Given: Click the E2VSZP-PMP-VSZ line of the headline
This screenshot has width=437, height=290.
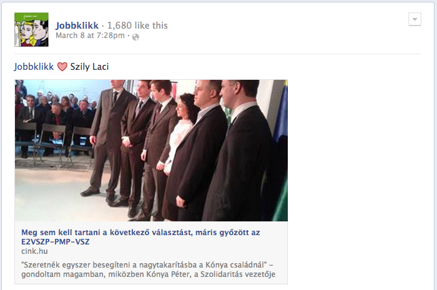Looking at the screenshot, I should tap(56, 242).
